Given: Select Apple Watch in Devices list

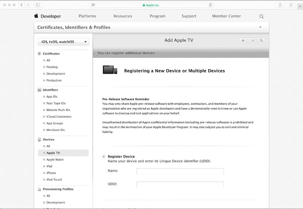Looking at the screenshot, I should (x=55, y=160).
